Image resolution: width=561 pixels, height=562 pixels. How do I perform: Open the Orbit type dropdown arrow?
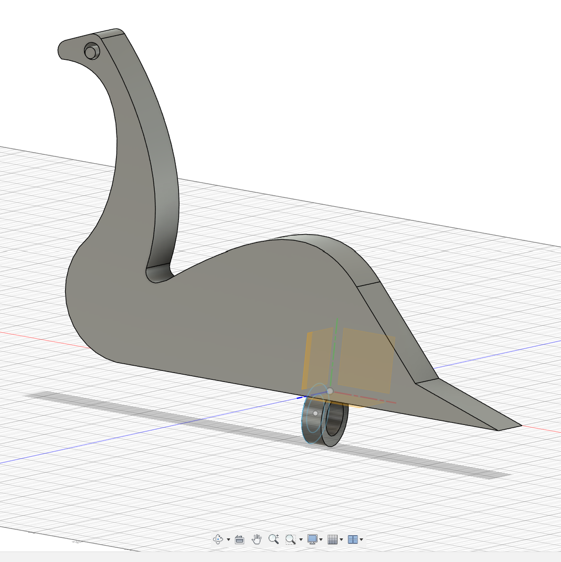click(x=228, y=540)
